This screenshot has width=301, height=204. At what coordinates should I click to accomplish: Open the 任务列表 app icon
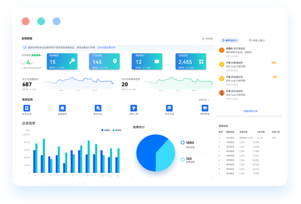pyautogui.click(x=27, y=108)
